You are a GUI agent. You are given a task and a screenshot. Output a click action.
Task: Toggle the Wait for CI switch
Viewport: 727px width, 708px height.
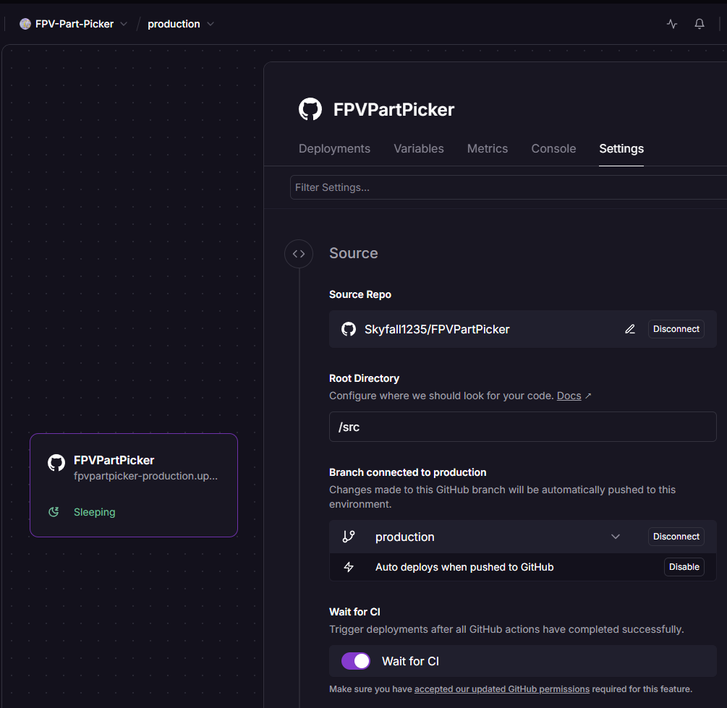pyautogui.click(x=356, y=661)
